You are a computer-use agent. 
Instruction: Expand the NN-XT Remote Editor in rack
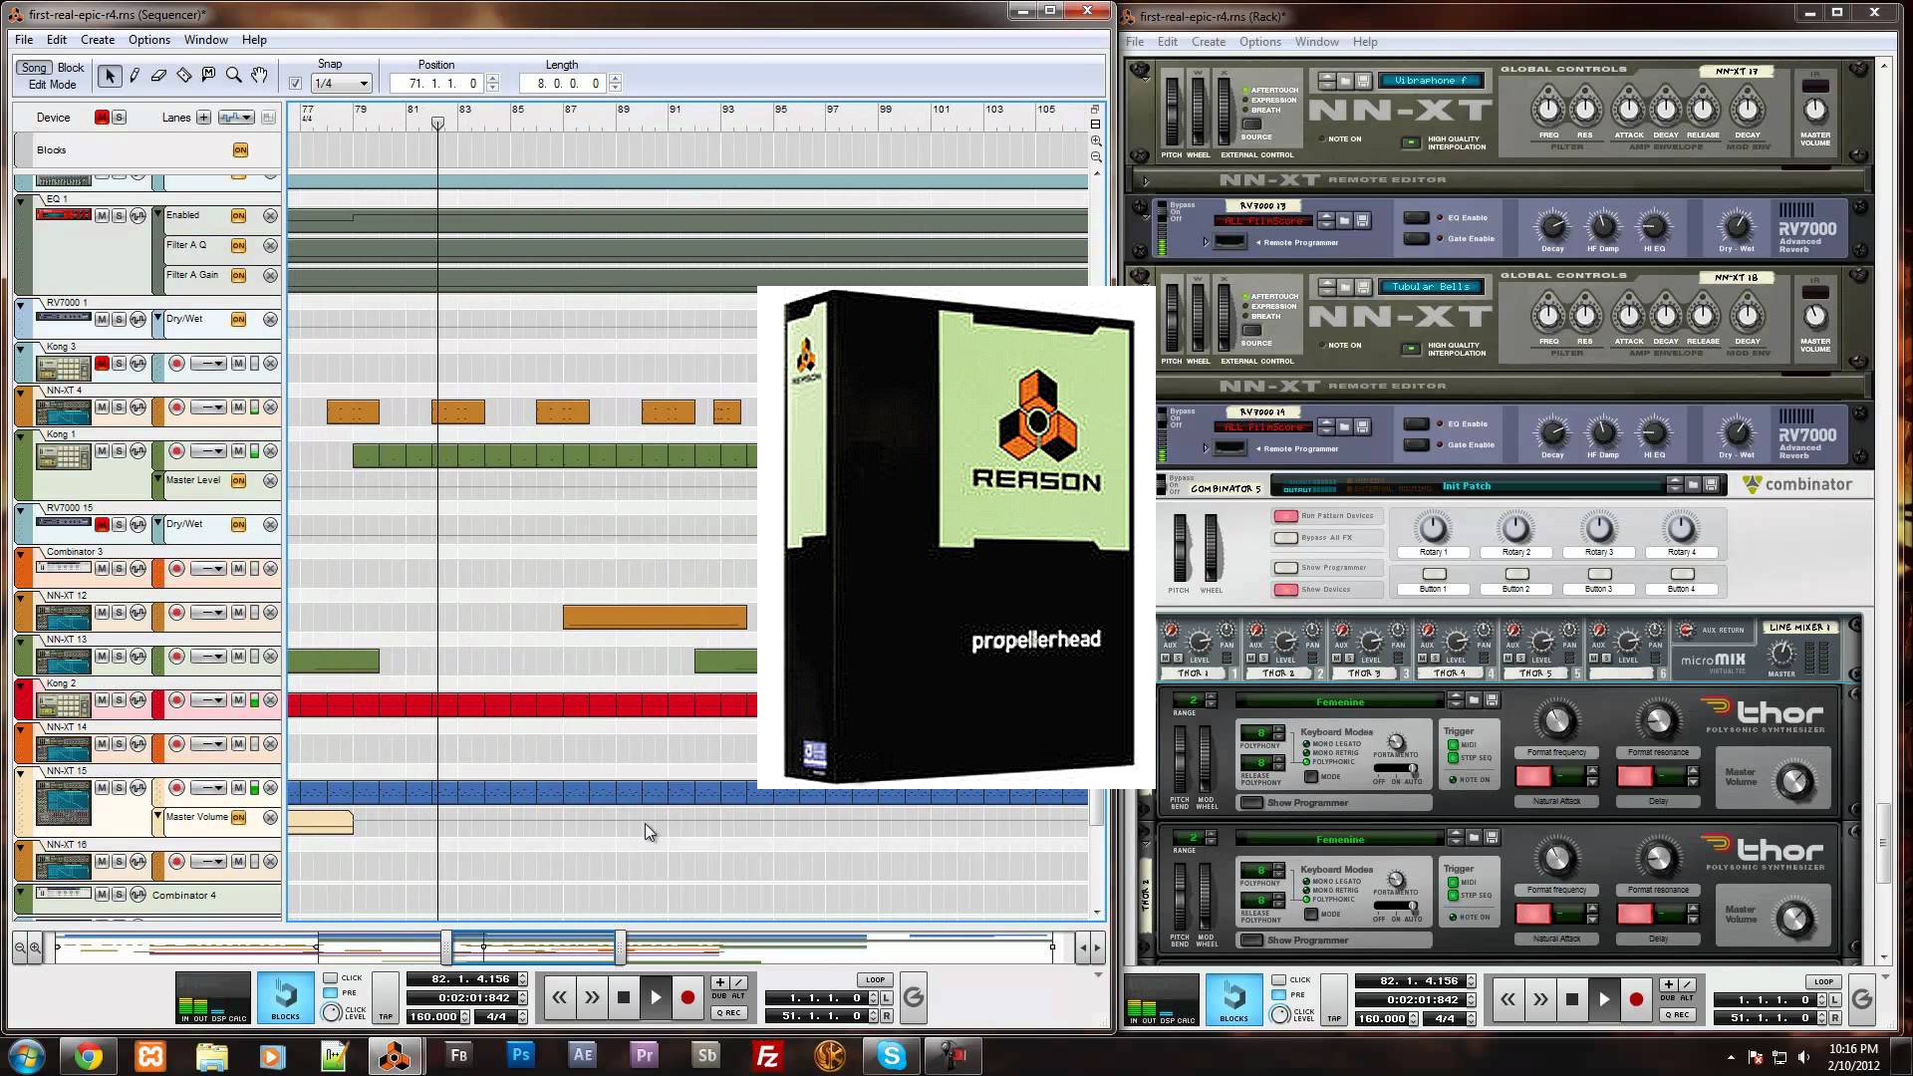[1146, 181]
